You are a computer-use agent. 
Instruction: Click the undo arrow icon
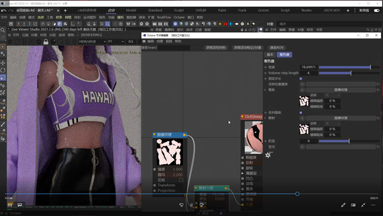(x=4, y=10)
